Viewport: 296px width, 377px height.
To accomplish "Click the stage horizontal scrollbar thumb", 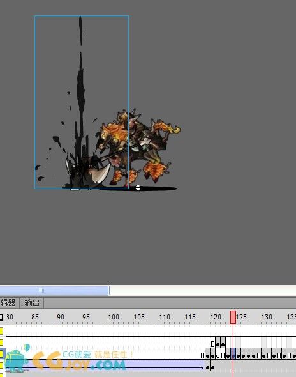I will tap(54, 291).
